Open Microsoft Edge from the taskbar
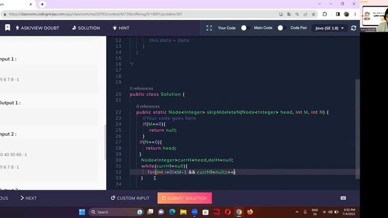This screenshot has height=218, width=388. coord(172,212)
